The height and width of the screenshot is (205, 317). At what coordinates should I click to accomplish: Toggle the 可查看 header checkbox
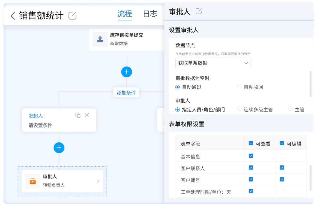coord(251,143)
